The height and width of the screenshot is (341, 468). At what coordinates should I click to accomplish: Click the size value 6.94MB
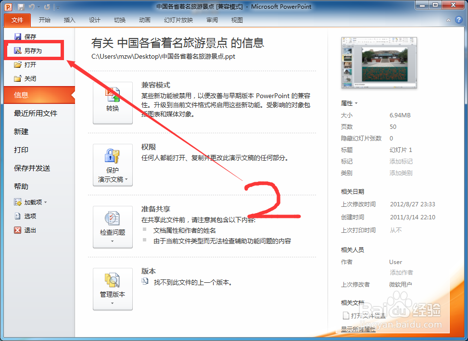[x=400, y=115]
